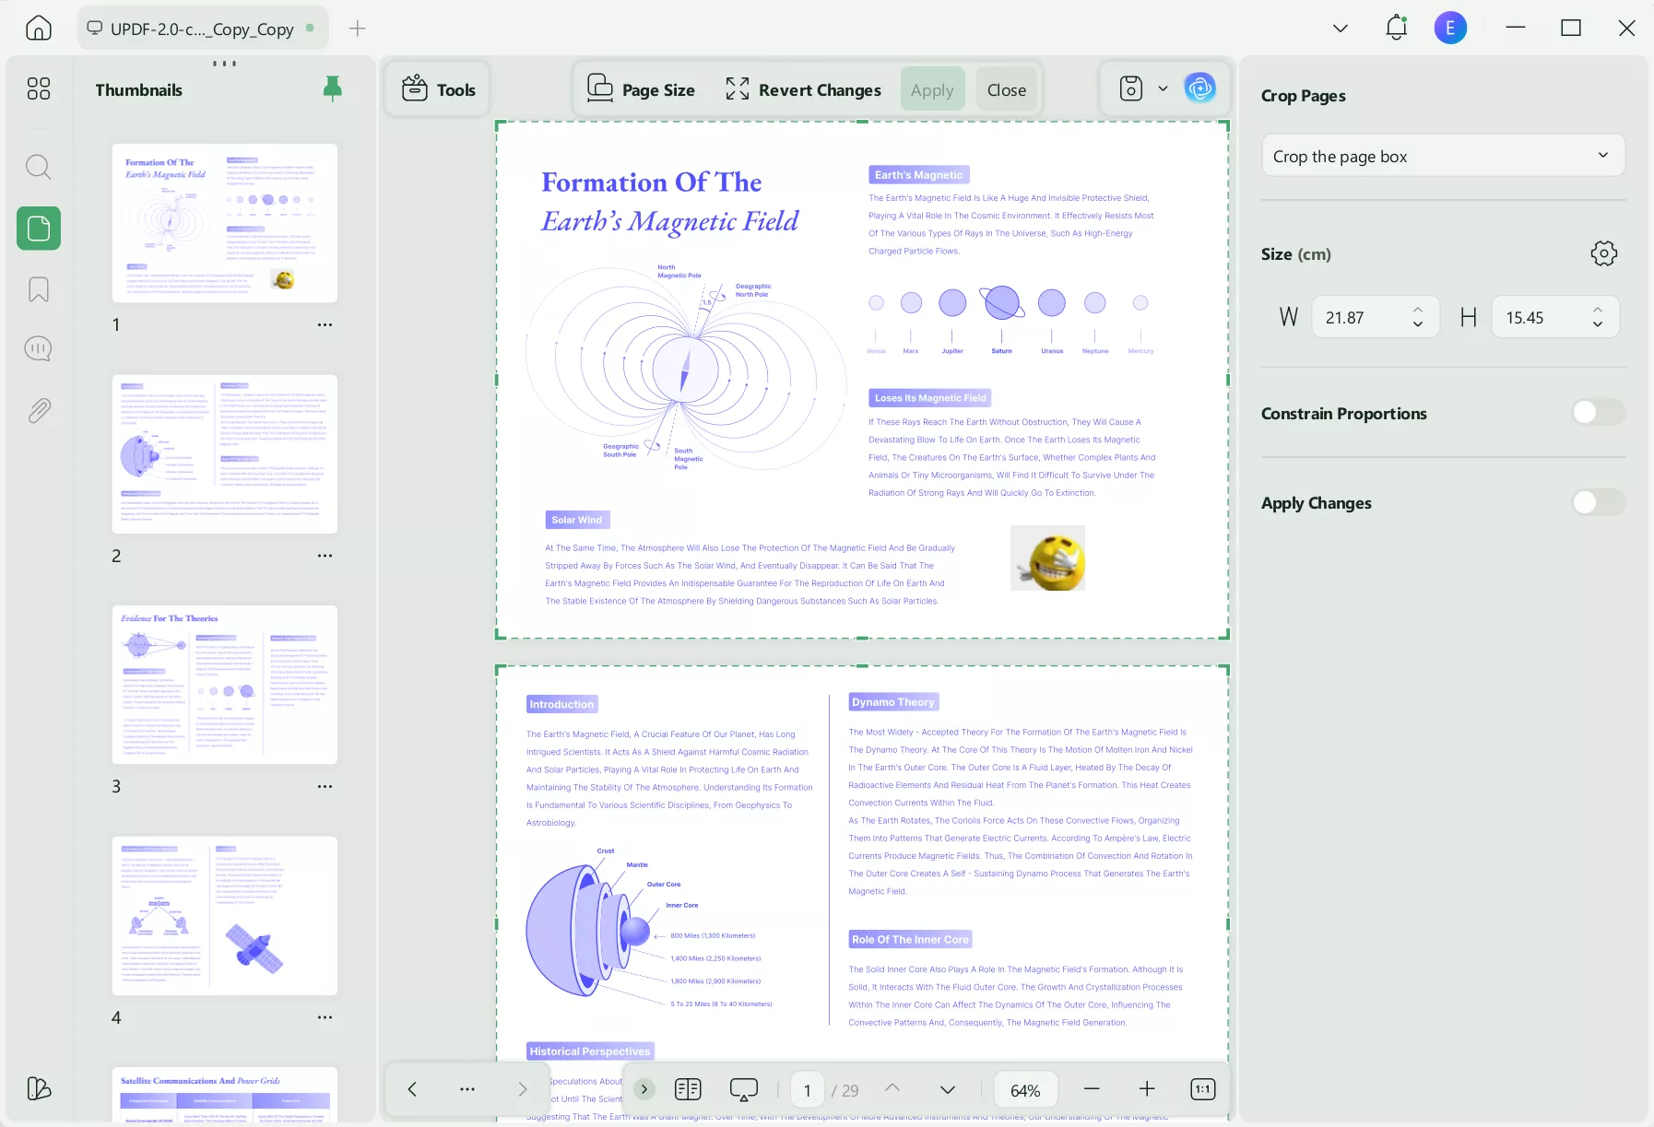Click the Apply button
This screenshot has height=1127, width=1654.
tap(932, 88)
